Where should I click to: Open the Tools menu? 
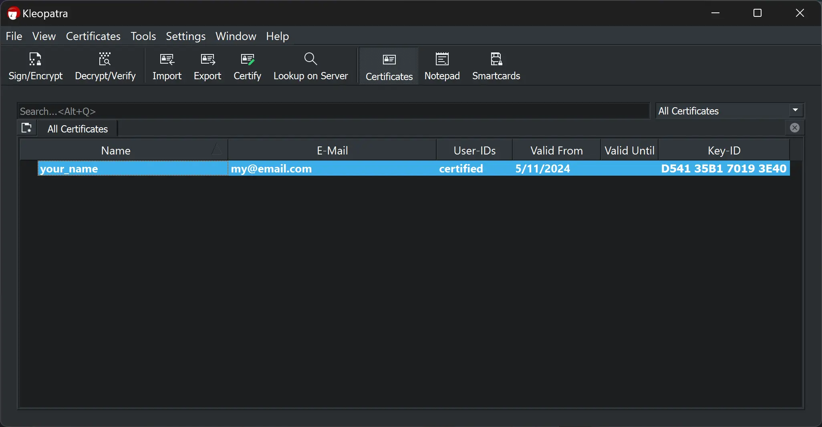pos(143,36)
